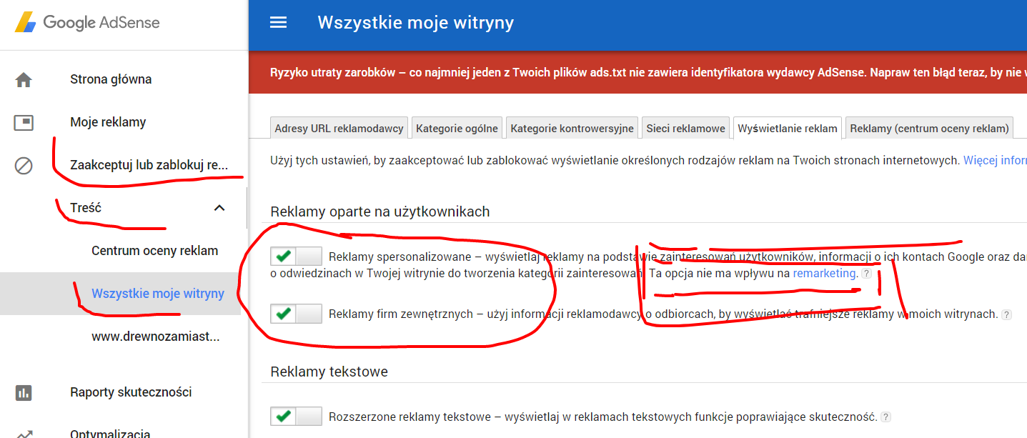Click the home icon in sidebar

24,80
